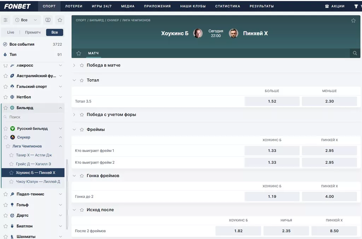Collapse the Снукер category chevron
The height and width of the screenshot is (239, 362).
click(x=60, y=137)
